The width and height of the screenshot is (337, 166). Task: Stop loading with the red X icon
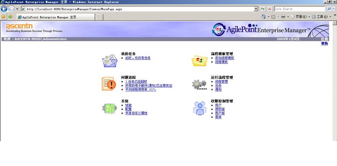pyautogui.click(x=270, y=9)
